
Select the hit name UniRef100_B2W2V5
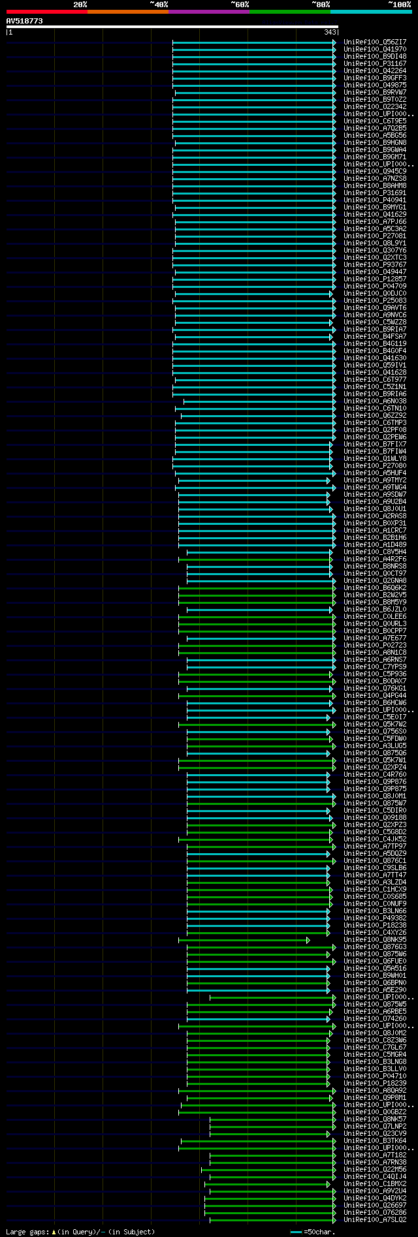(x=375, y=595)
